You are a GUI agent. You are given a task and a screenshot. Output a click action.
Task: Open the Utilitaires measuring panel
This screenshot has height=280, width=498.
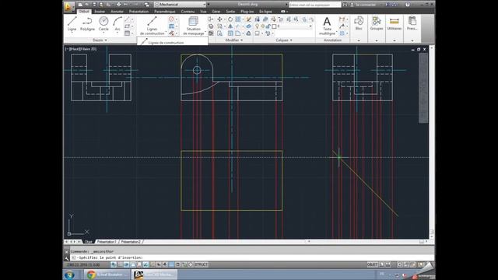point(395,23)
